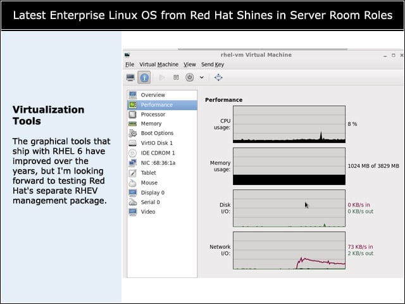The width and height of the screenshot is (405, 304).
Task: Pause the virtual machine
Action: coord(176,77)
